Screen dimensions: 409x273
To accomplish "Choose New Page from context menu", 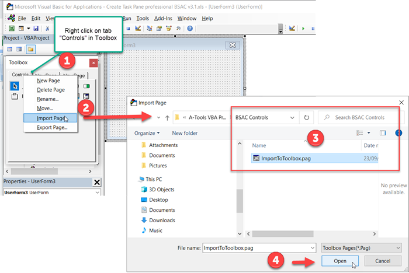I will pyautogui.click(x=50, y=80).
